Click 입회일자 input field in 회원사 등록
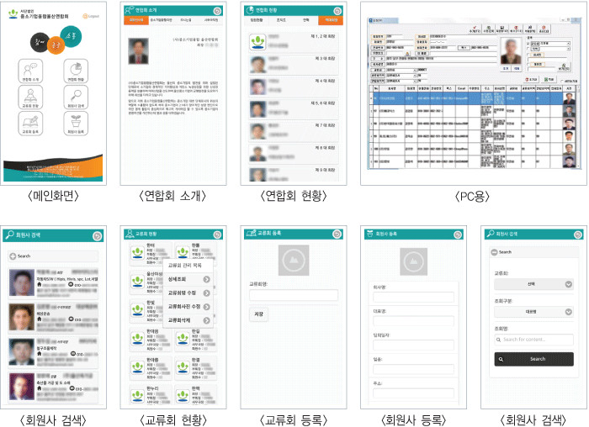This screenshot has height=427, width=589. pyautogui.click(x=414, y=345)
